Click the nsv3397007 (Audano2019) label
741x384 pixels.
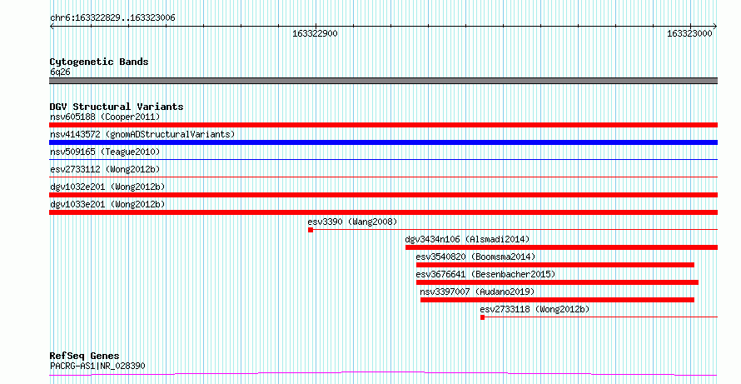coord(477,292)
